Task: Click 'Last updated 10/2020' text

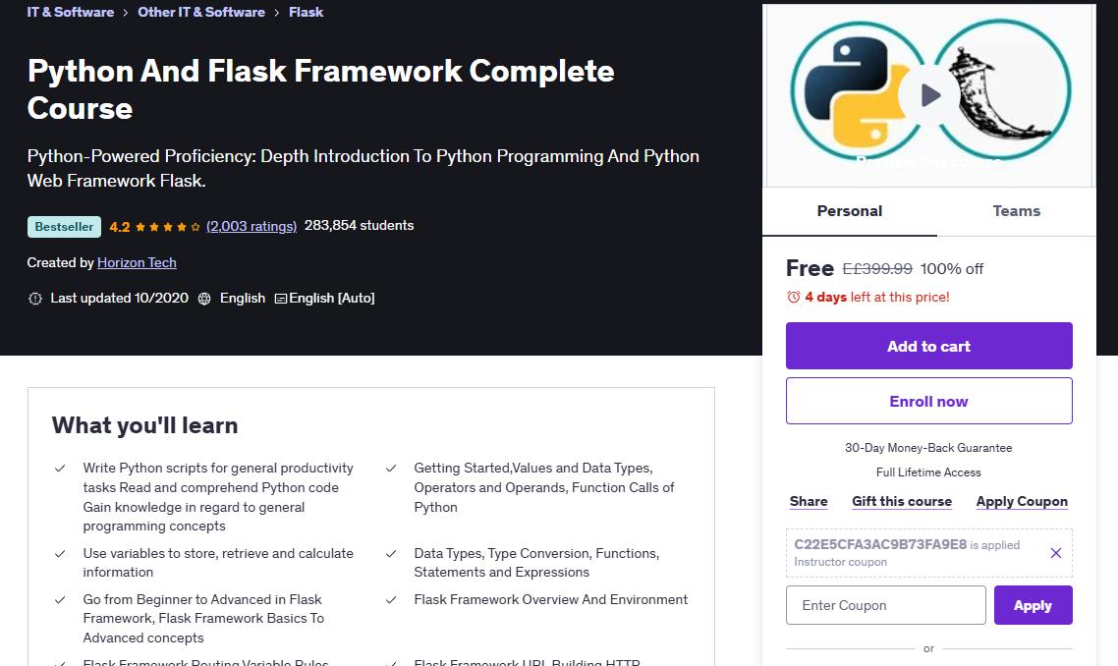Action: pos(119,298)
